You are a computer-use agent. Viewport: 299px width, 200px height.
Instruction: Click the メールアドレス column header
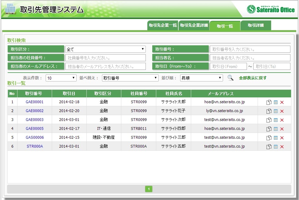coord(221,94)
